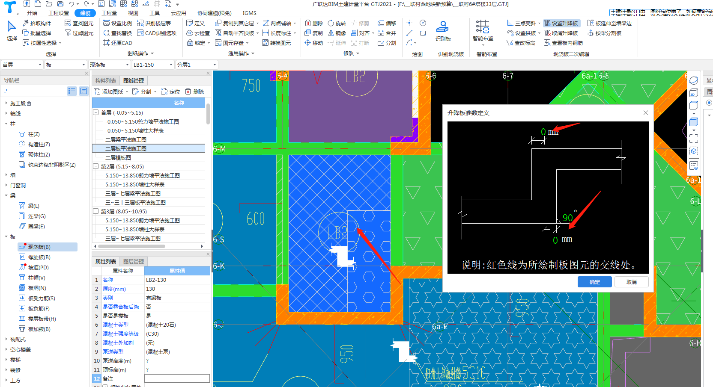This screenshot has width=713, height=387.
Task: Select the 三点变斜 three-point slope tool
Action: click(x=521, y=23)
